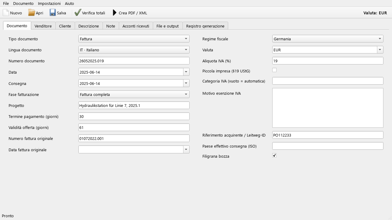Viewport: 392px width, 220px height.
Task: Open the File menu
Action: pyautogui.click(x=6, y=3)
